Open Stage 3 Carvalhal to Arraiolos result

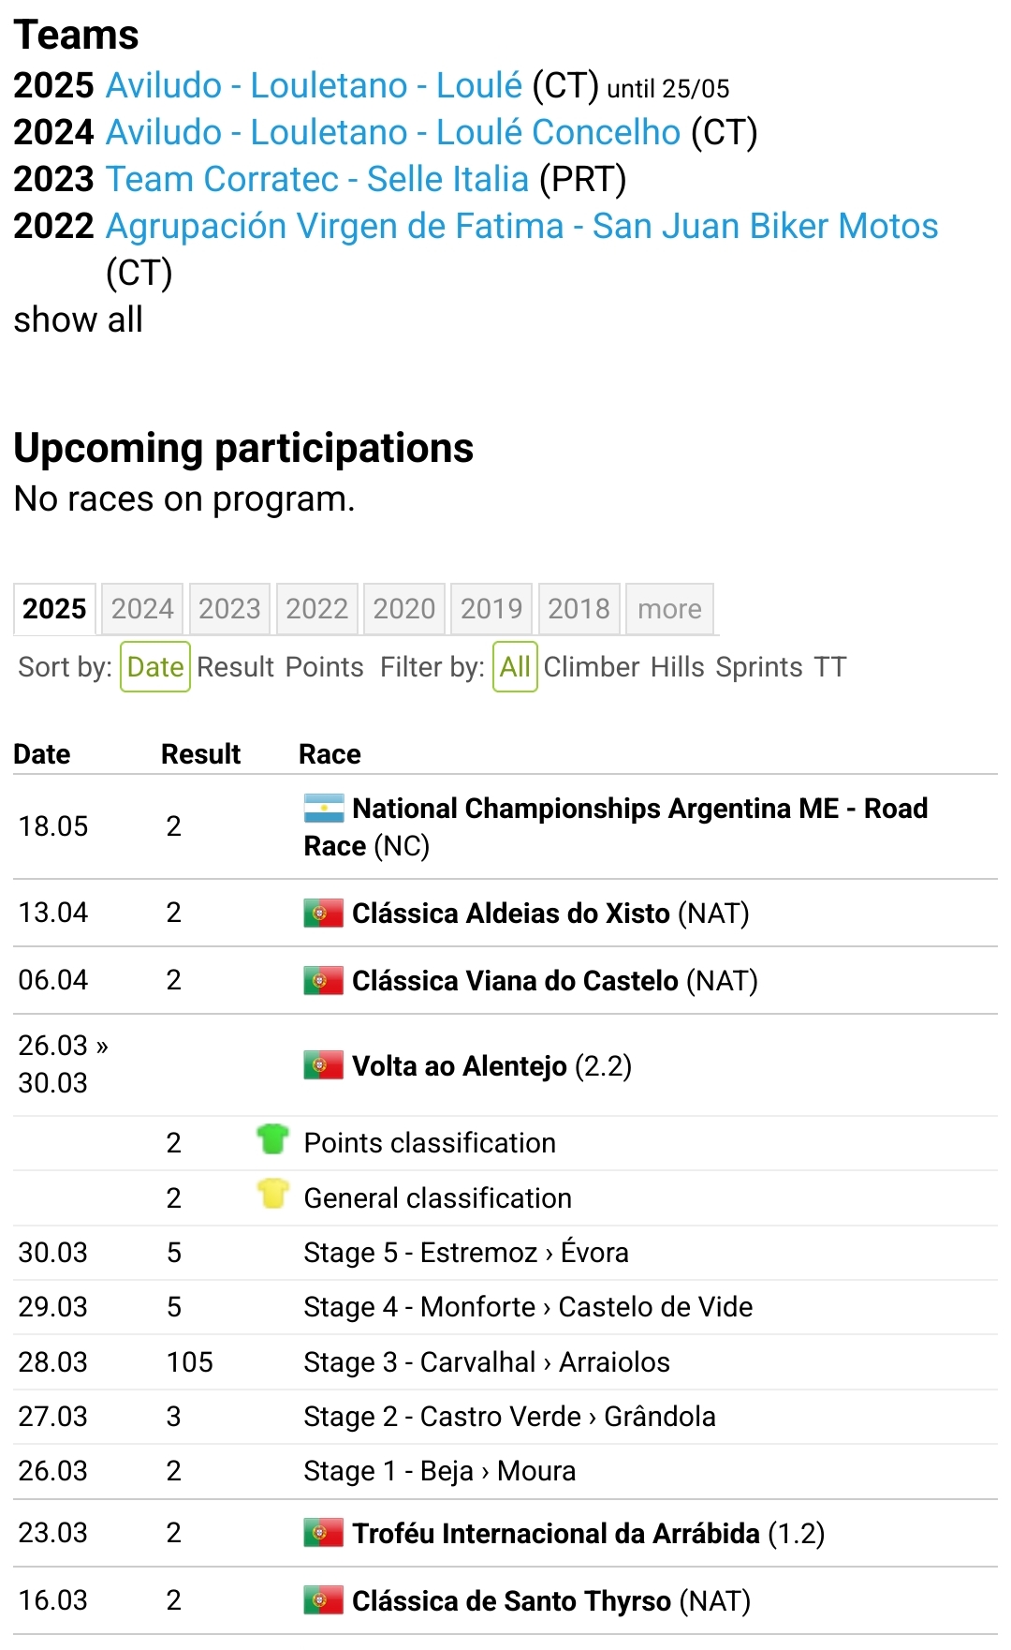487,1362
